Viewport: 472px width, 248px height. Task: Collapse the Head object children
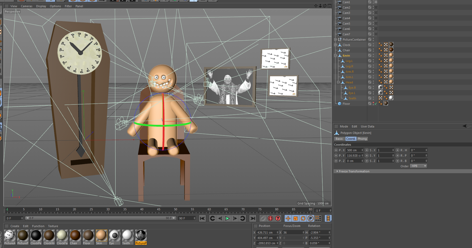click(x=338, y=82)
